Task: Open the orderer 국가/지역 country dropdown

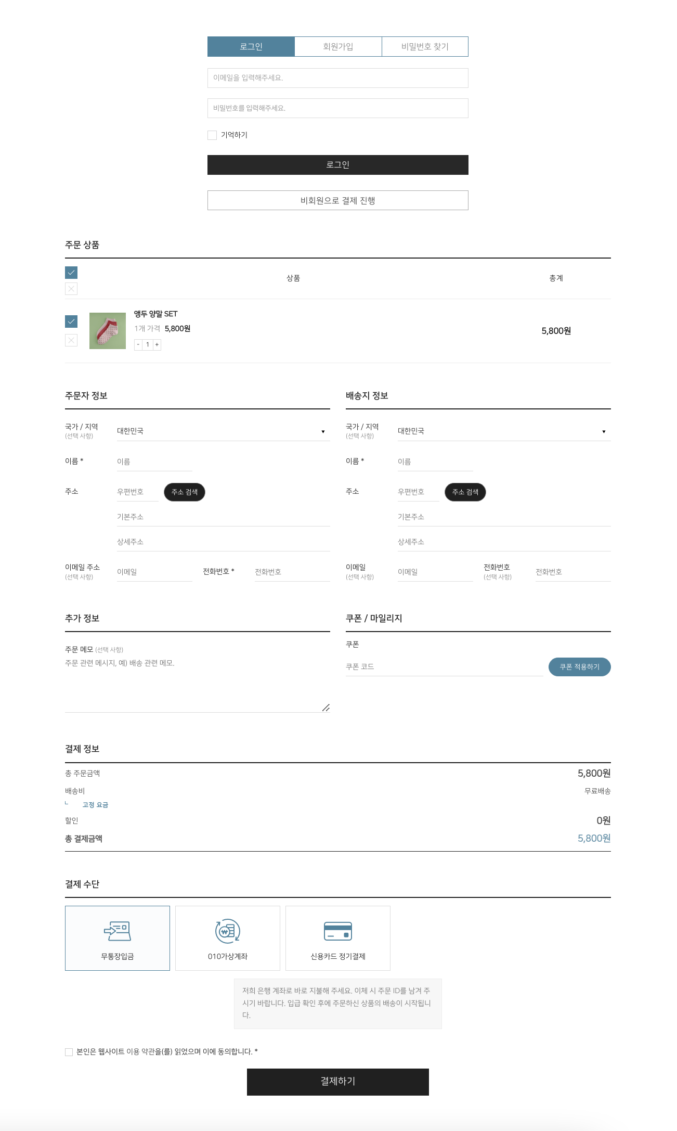Action: click(x=223, y=431)
